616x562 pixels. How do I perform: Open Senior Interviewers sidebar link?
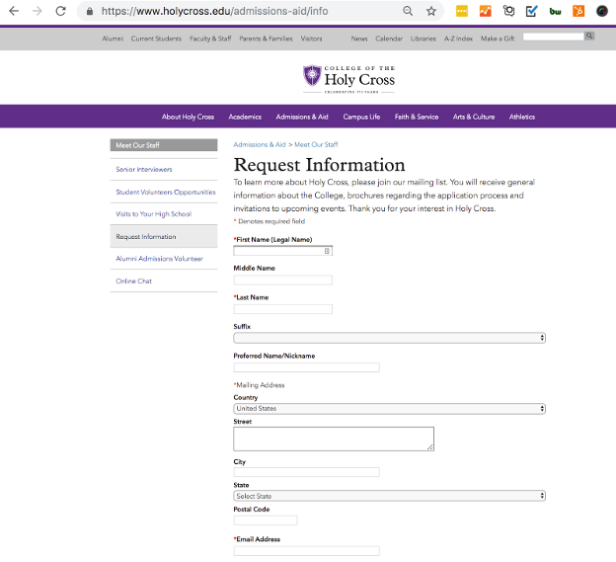click(x=144, y=169)
